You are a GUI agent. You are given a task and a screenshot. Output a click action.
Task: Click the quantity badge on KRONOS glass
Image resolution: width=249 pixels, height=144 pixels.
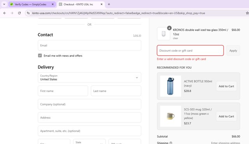coord(169,28)
